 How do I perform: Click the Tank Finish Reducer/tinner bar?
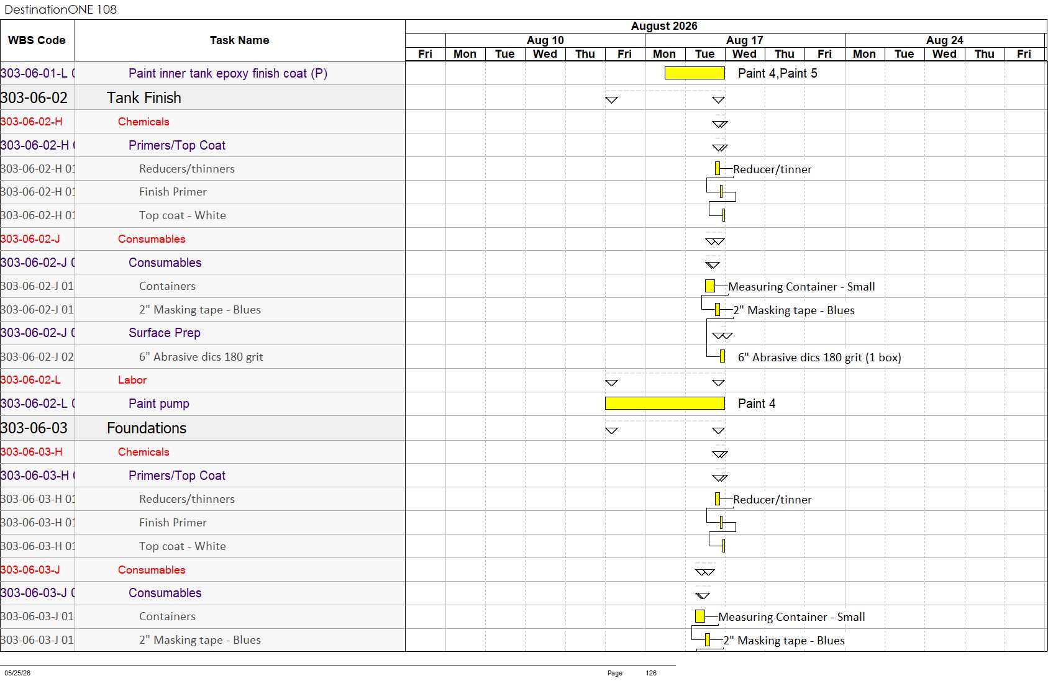pyautogui.click(x=718, y=168)
